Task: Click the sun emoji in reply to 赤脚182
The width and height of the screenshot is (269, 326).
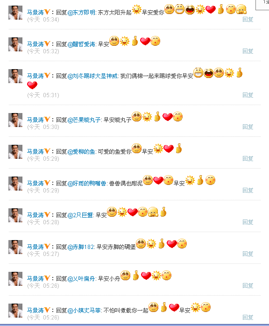Action: (x=151, y=244)
